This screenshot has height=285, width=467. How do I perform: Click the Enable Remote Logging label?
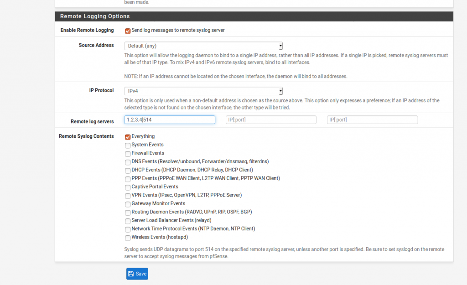pos(87,30)
